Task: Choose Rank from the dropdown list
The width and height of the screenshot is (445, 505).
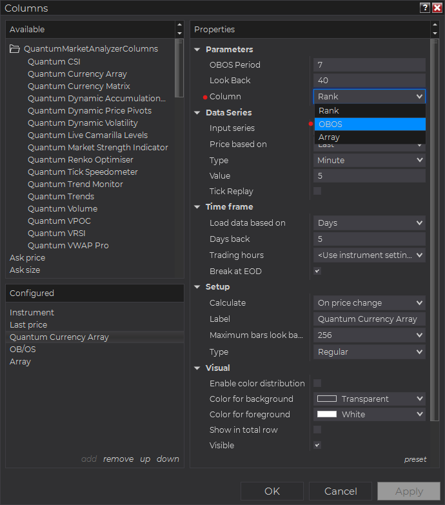Action: point(370,111)
